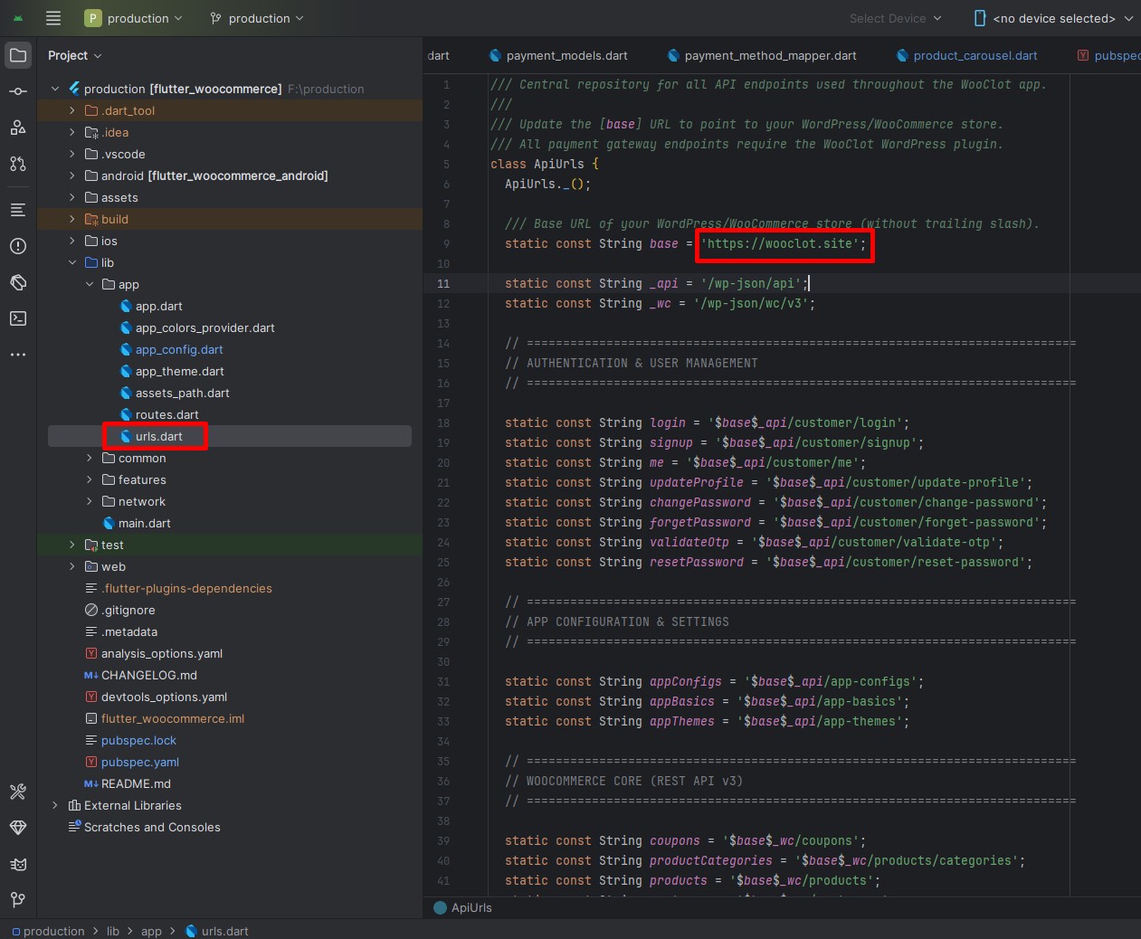Open the Git tool window branch icon

coord(18,900)
